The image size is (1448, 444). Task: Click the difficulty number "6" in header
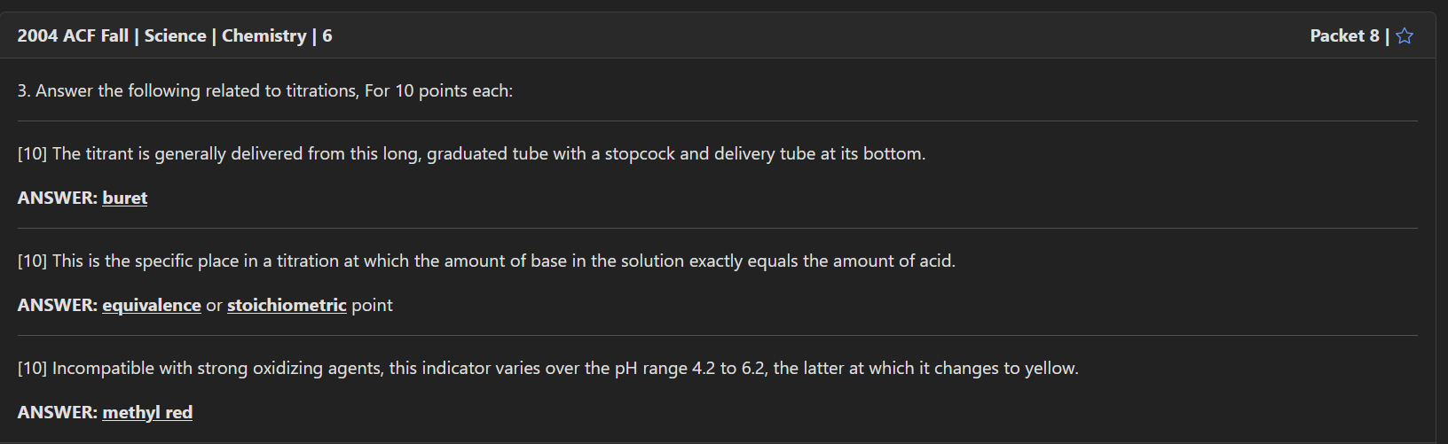[x=327, y=36]
